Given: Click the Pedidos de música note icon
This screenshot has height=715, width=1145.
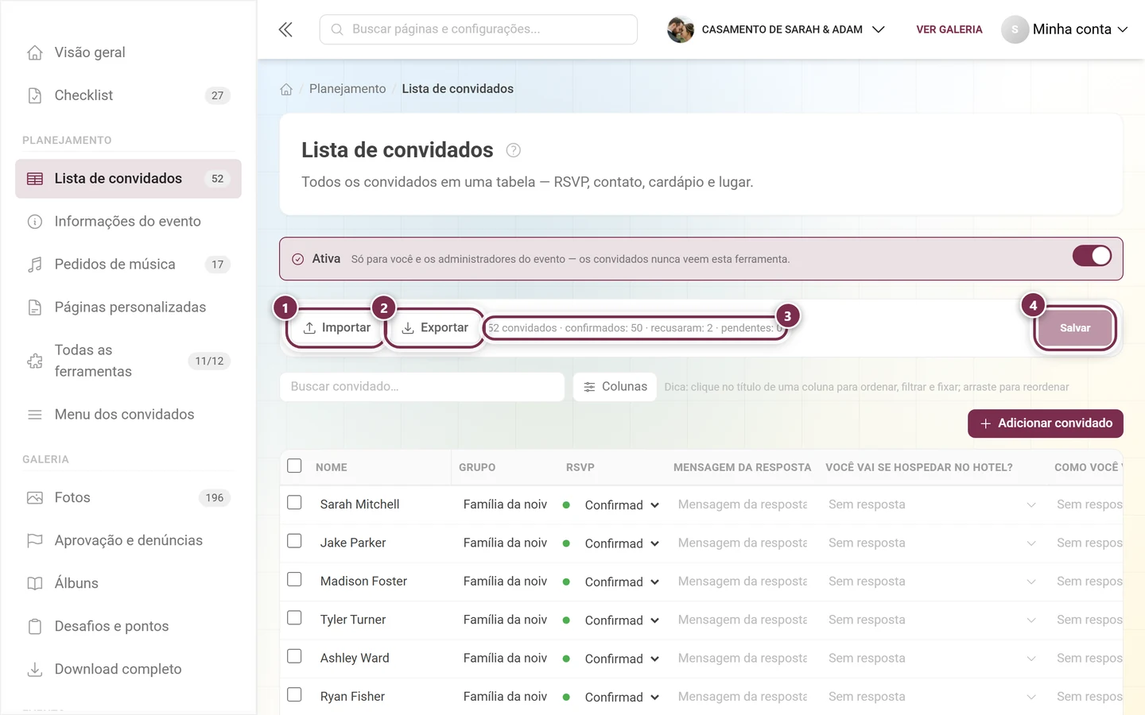Looking at the screenshot, I should click(35, 265).
